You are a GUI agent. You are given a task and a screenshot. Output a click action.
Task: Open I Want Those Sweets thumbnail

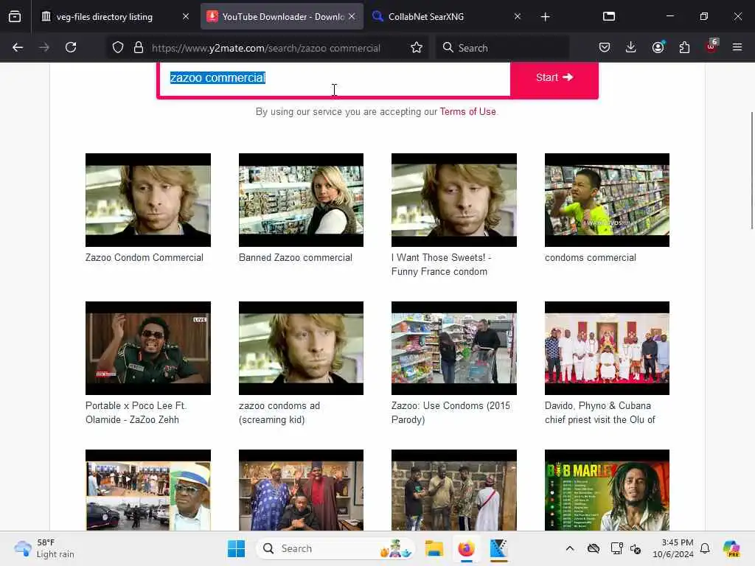point(454,200)
